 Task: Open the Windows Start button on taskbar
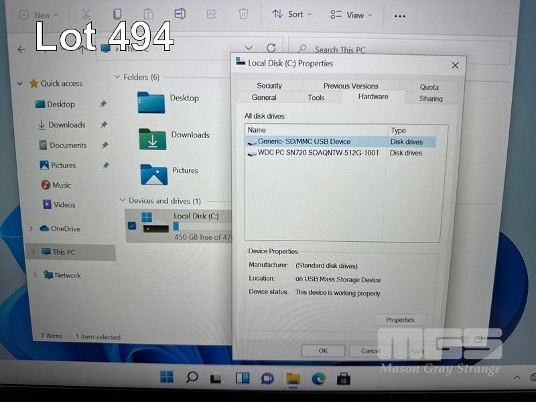[x=167, y=377]
